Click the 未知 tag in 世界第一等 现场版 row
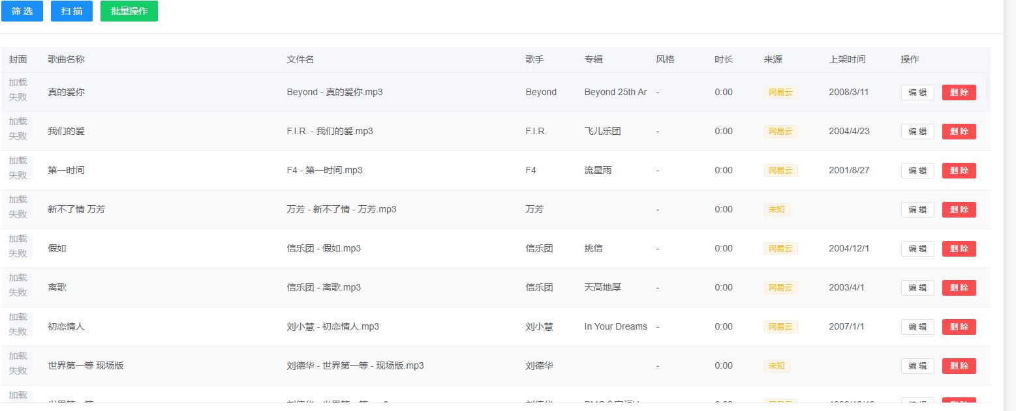 point(777,366)
